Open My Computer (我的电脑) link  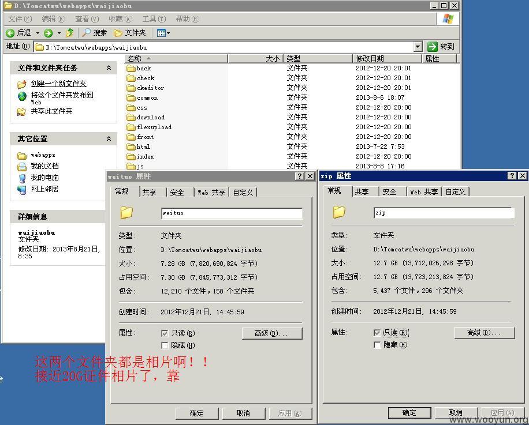44,177
